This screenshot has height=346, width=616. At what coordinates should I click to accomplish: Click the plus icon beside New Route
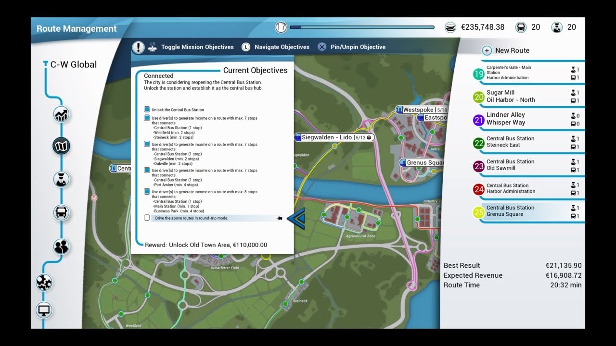click(x=487, y=50)
